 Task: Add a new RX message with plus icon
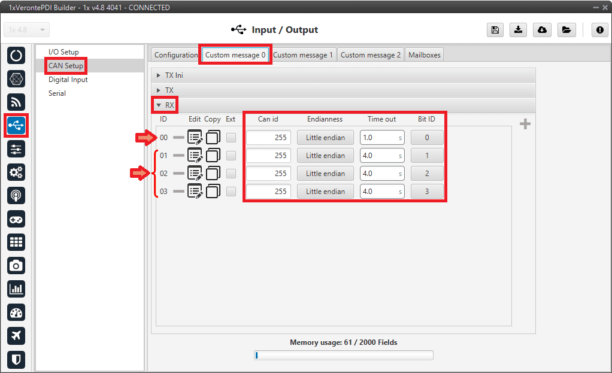(x=525, y=124)
